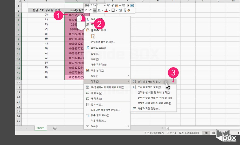
Task: Click the custom sort icon beside 사용자 지정 정렬
Action: [134, 109]
